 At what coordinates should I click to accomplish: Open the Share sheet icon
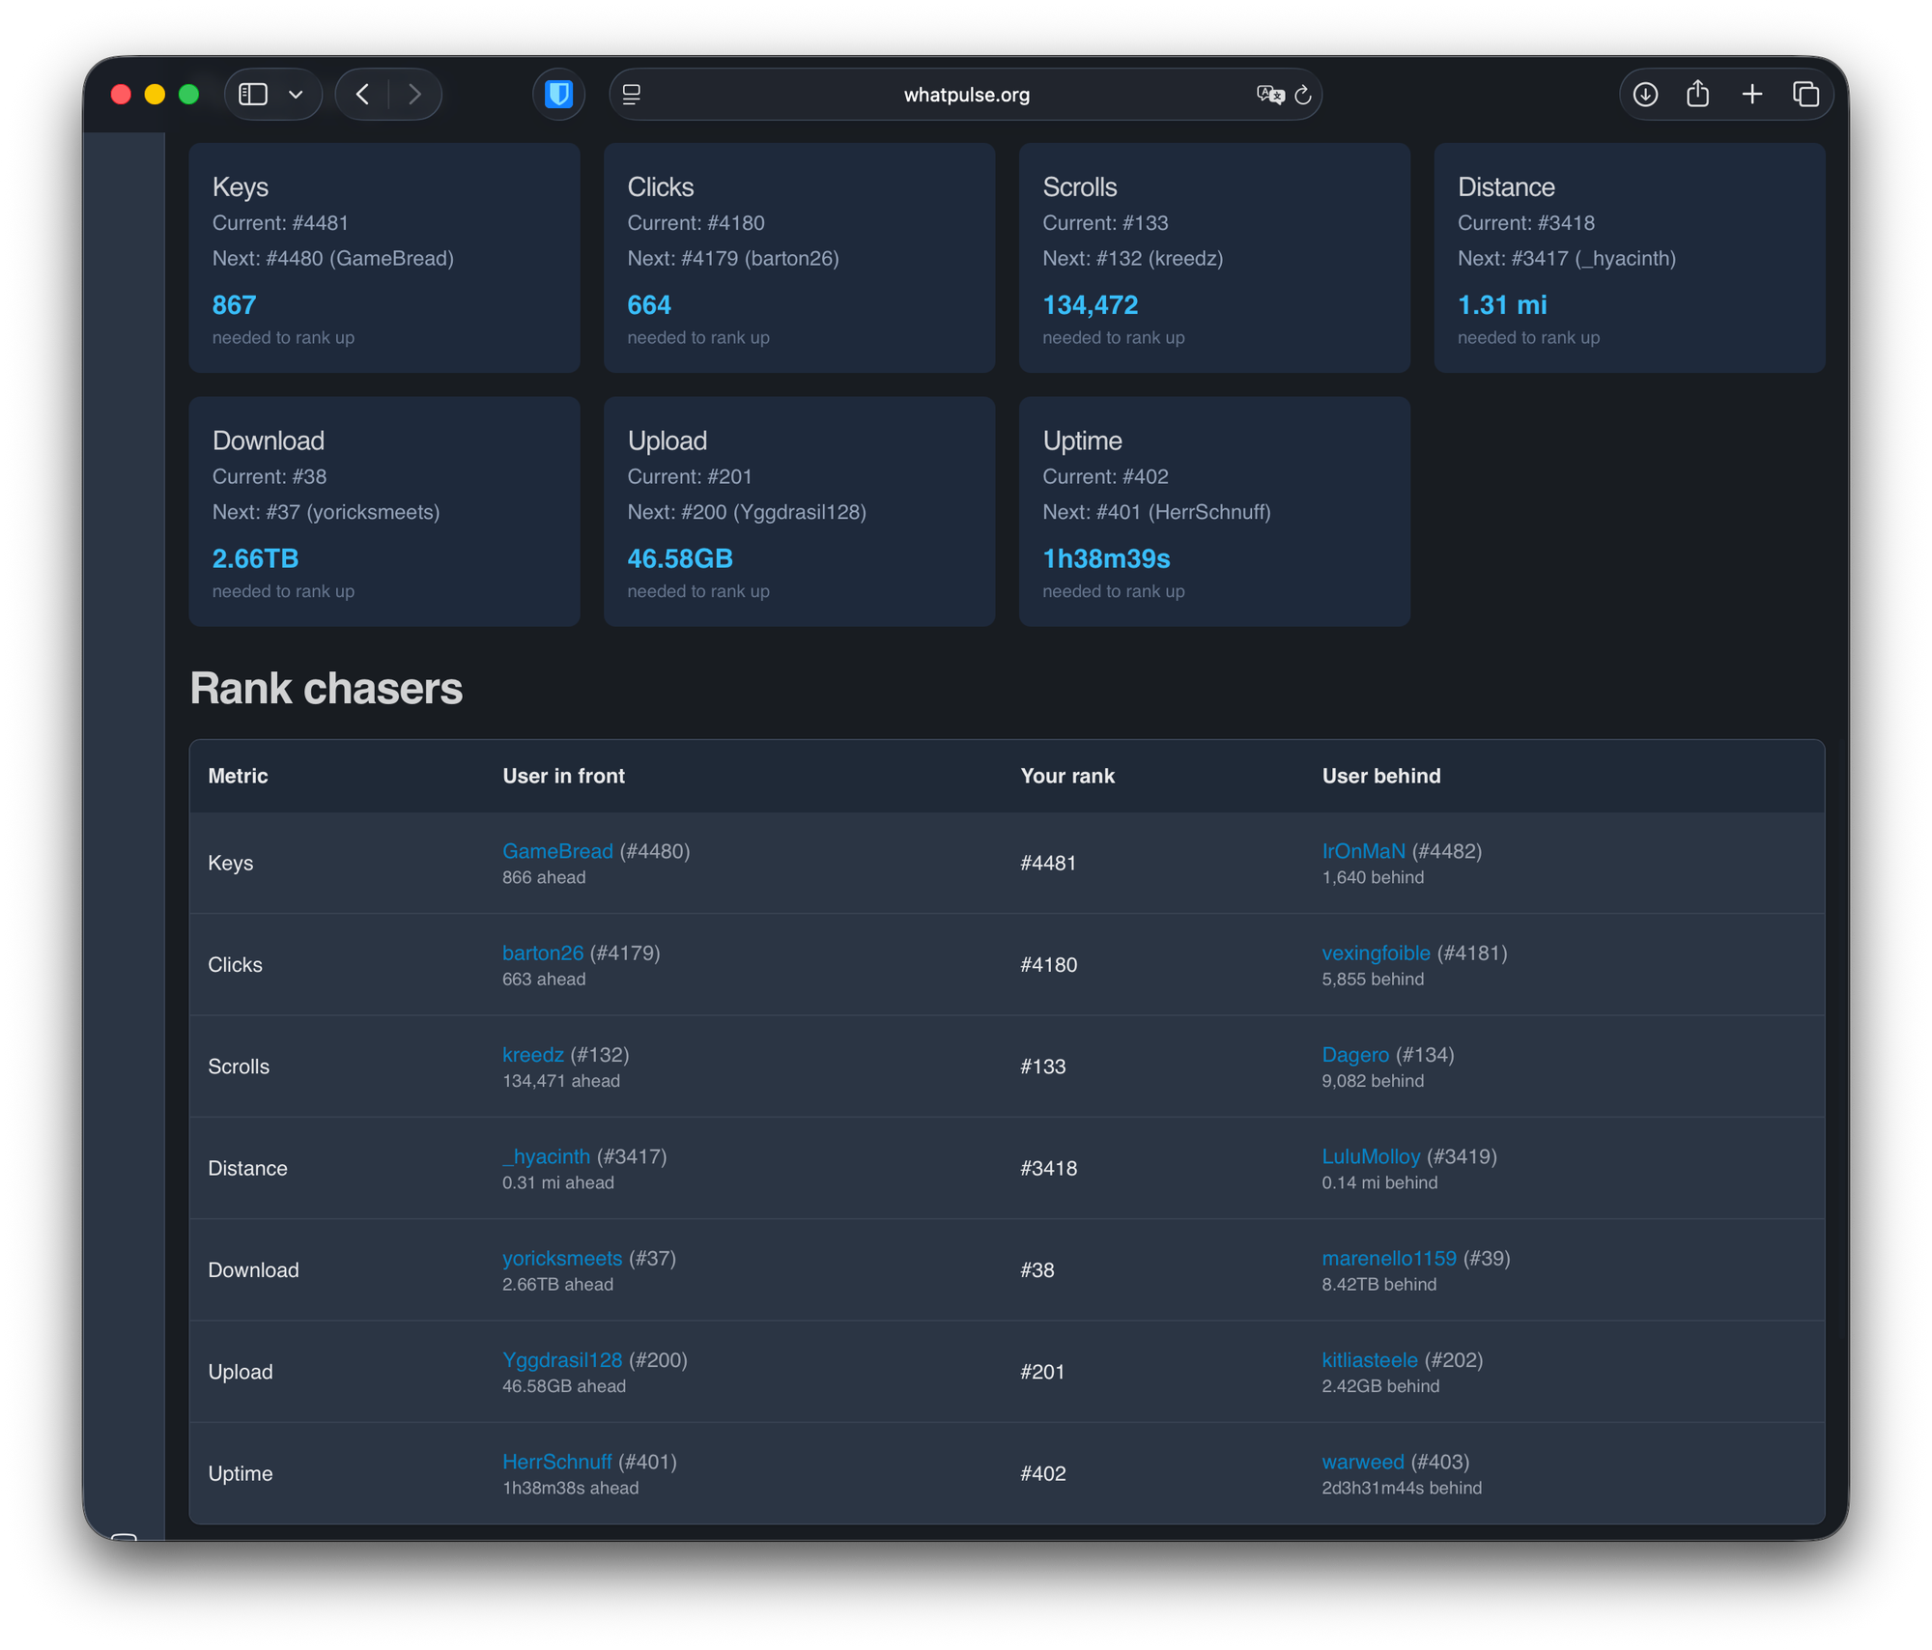click(1698, 95)
